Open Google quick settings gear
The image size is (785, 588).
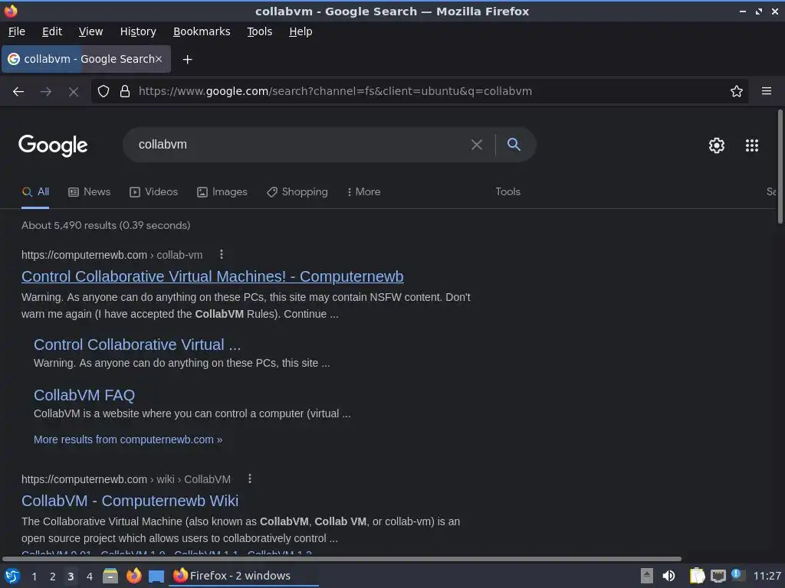(717, 145)
